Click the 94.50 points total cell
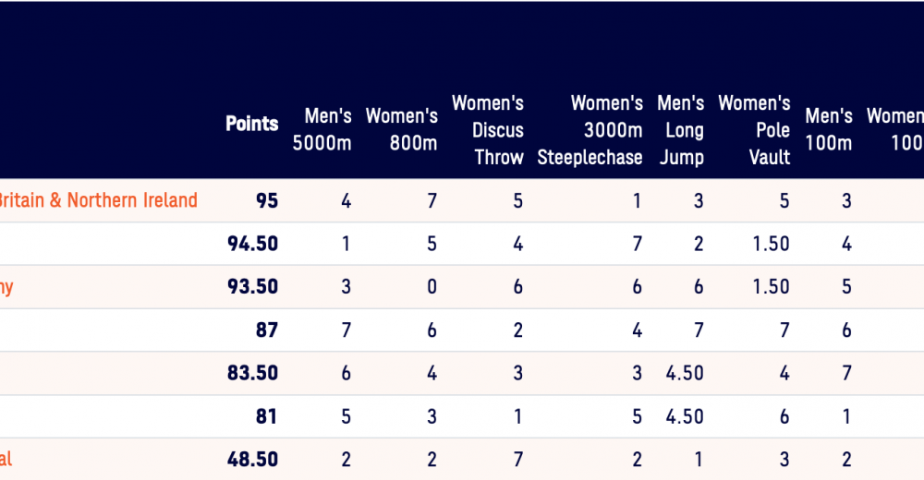Viewport: 924px width, 480px height. 252,244
